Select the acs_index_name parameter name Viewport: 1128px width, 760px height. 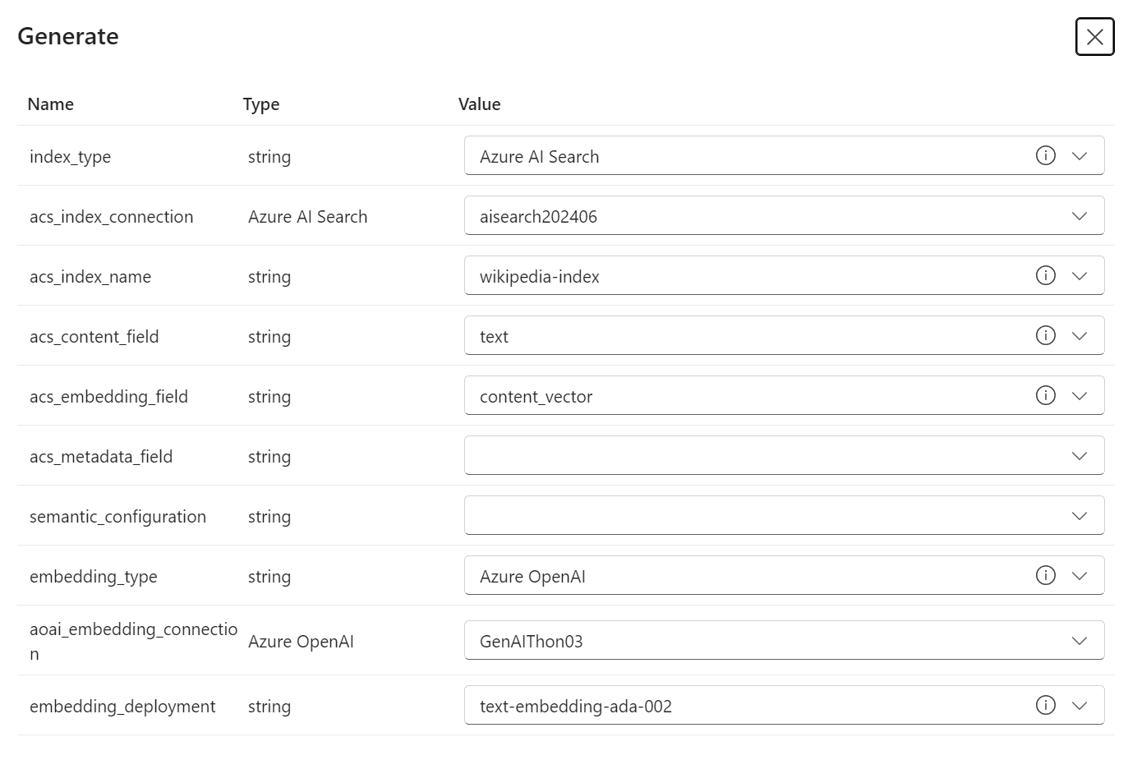(x=90, y=277)
